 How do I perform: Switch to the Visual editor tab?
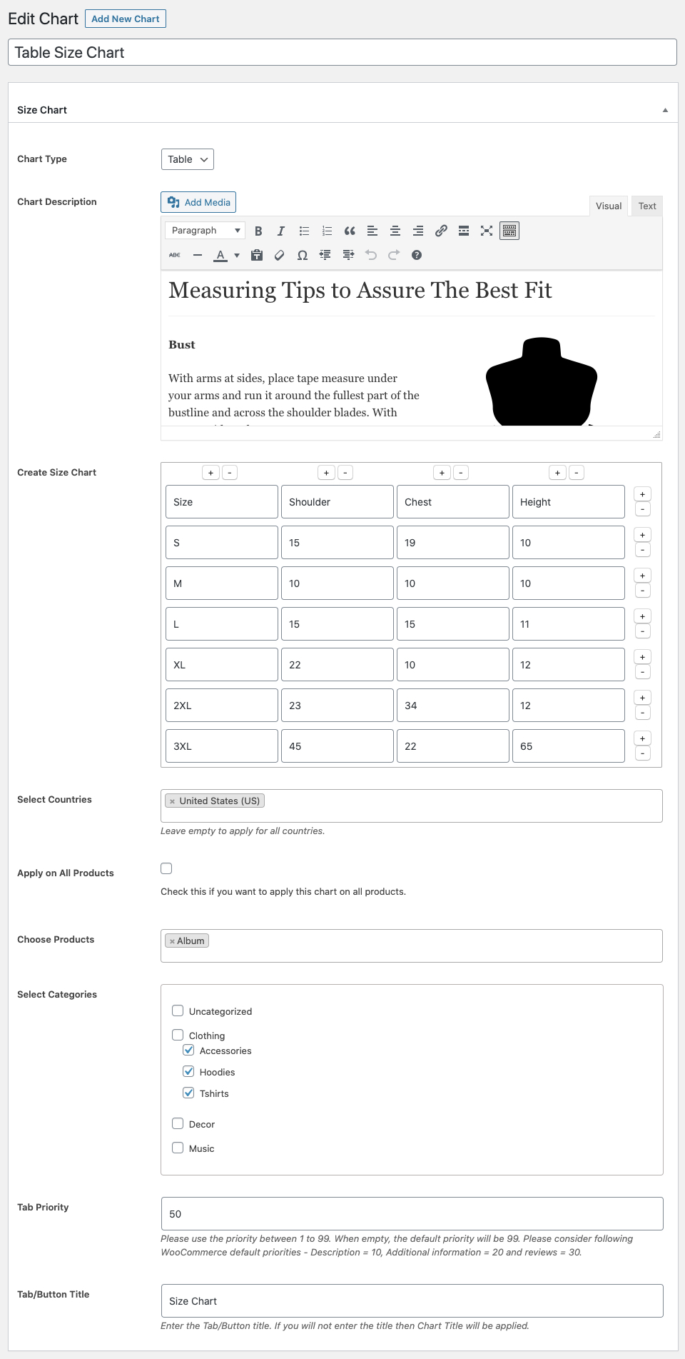coord(609,206)
